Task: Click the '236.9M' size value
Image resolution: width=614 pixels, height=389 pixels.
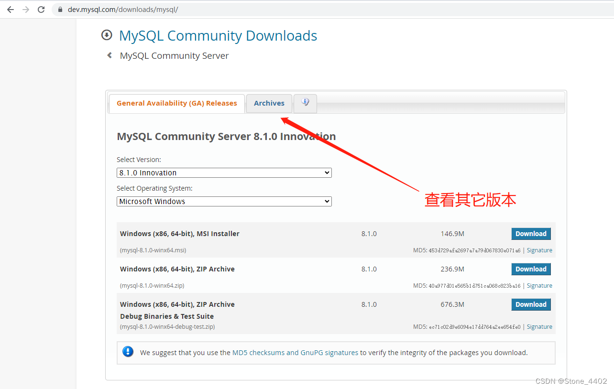Action: [452, 269]
